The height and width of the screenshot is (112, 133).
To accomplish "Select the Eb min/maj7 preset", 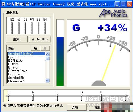I will coord(26,81).
